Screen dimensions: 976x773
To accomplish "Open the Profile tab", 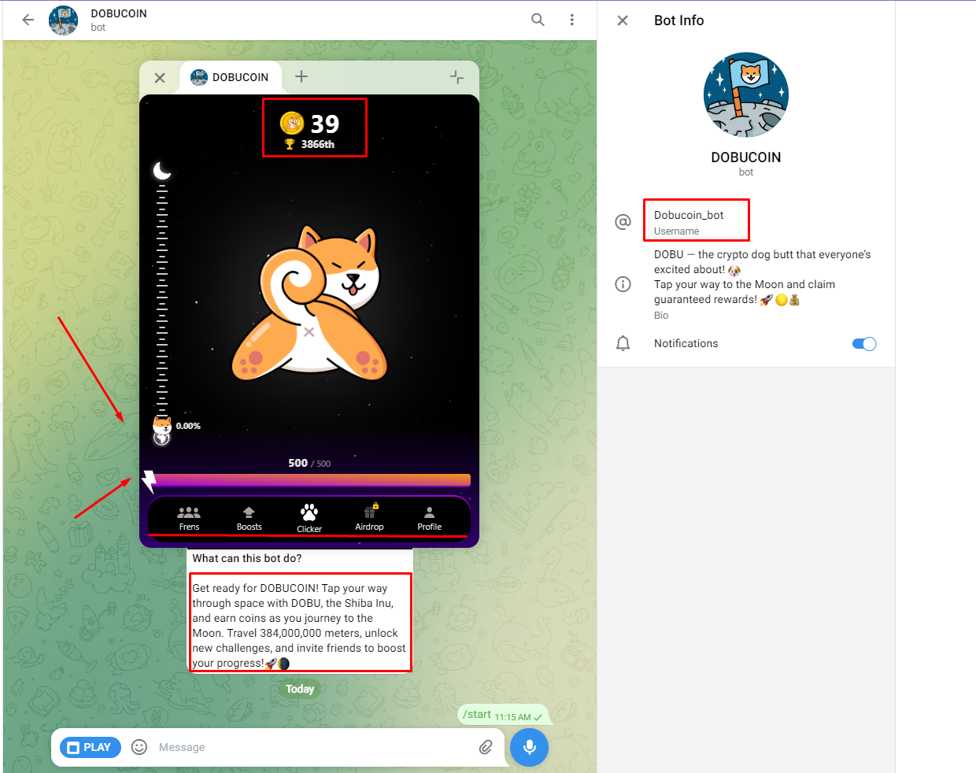I will pos(430,518).
